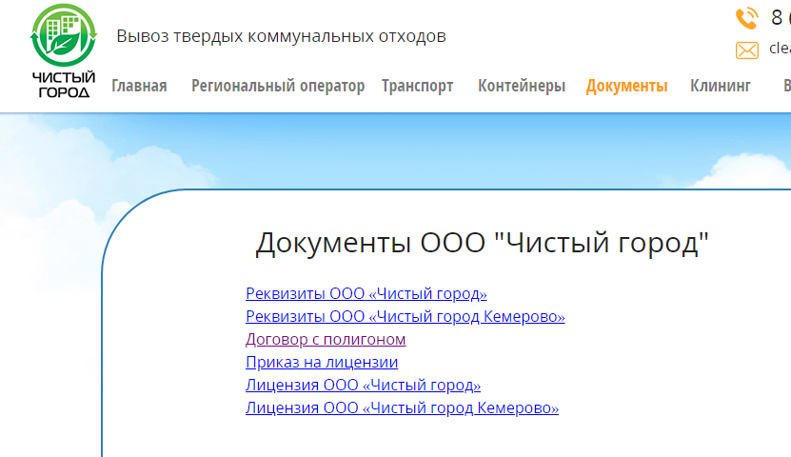Open the Региональный оператор menu item
Viewport: 791px width, 457px height.
pyautogui.click(x=278, y=86)
